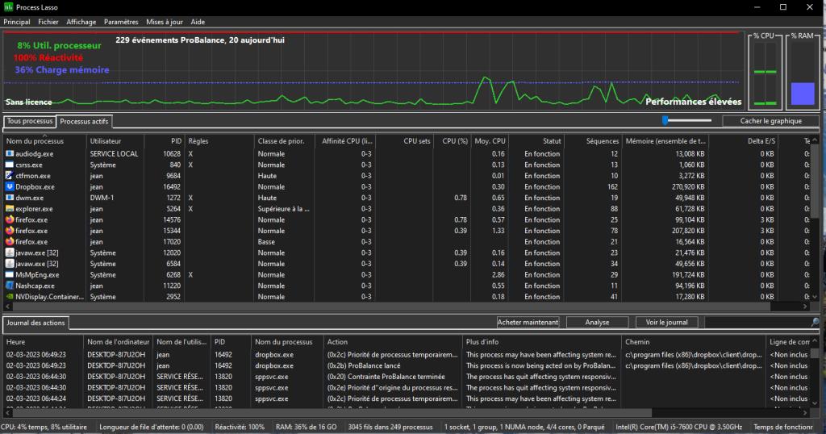Viewport: 826px width, 434px height.
Task: Click the Firefox icon for PID 17020
Action: coord(10,242)
